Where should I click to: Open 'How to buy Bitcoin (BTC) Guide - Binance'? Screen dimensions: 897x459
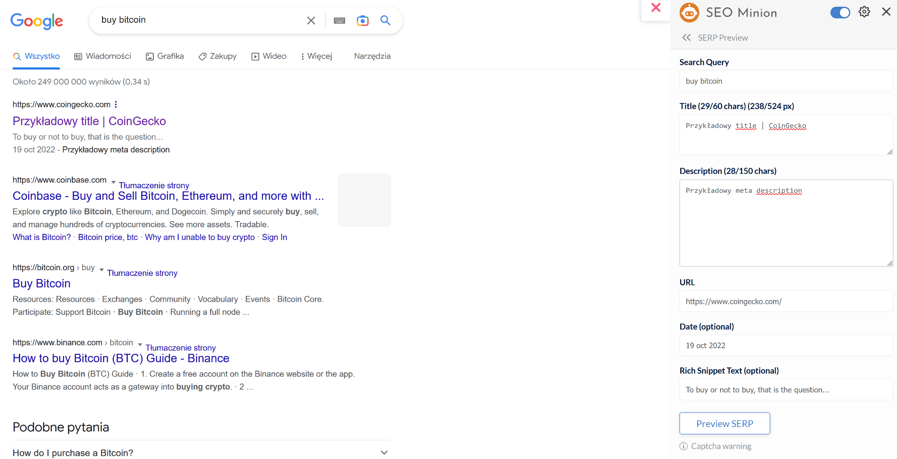point(121,358)
